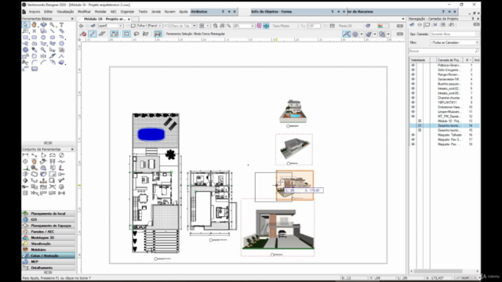Toggle visibility eye of Maquete- Telhado layer
This screenshot has width=502, height=282.
click(x=413, y=135)
